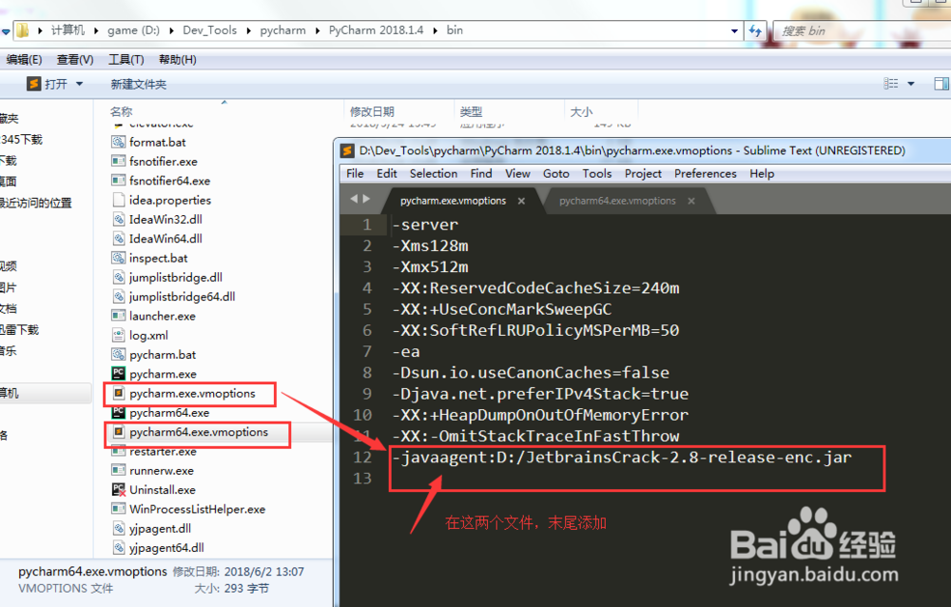The height and width of the screenshot is (607, 951).
Task: Click Dev_Tools in the address breadcrumb
Action: pyautogui.click(x=209, y=29)
